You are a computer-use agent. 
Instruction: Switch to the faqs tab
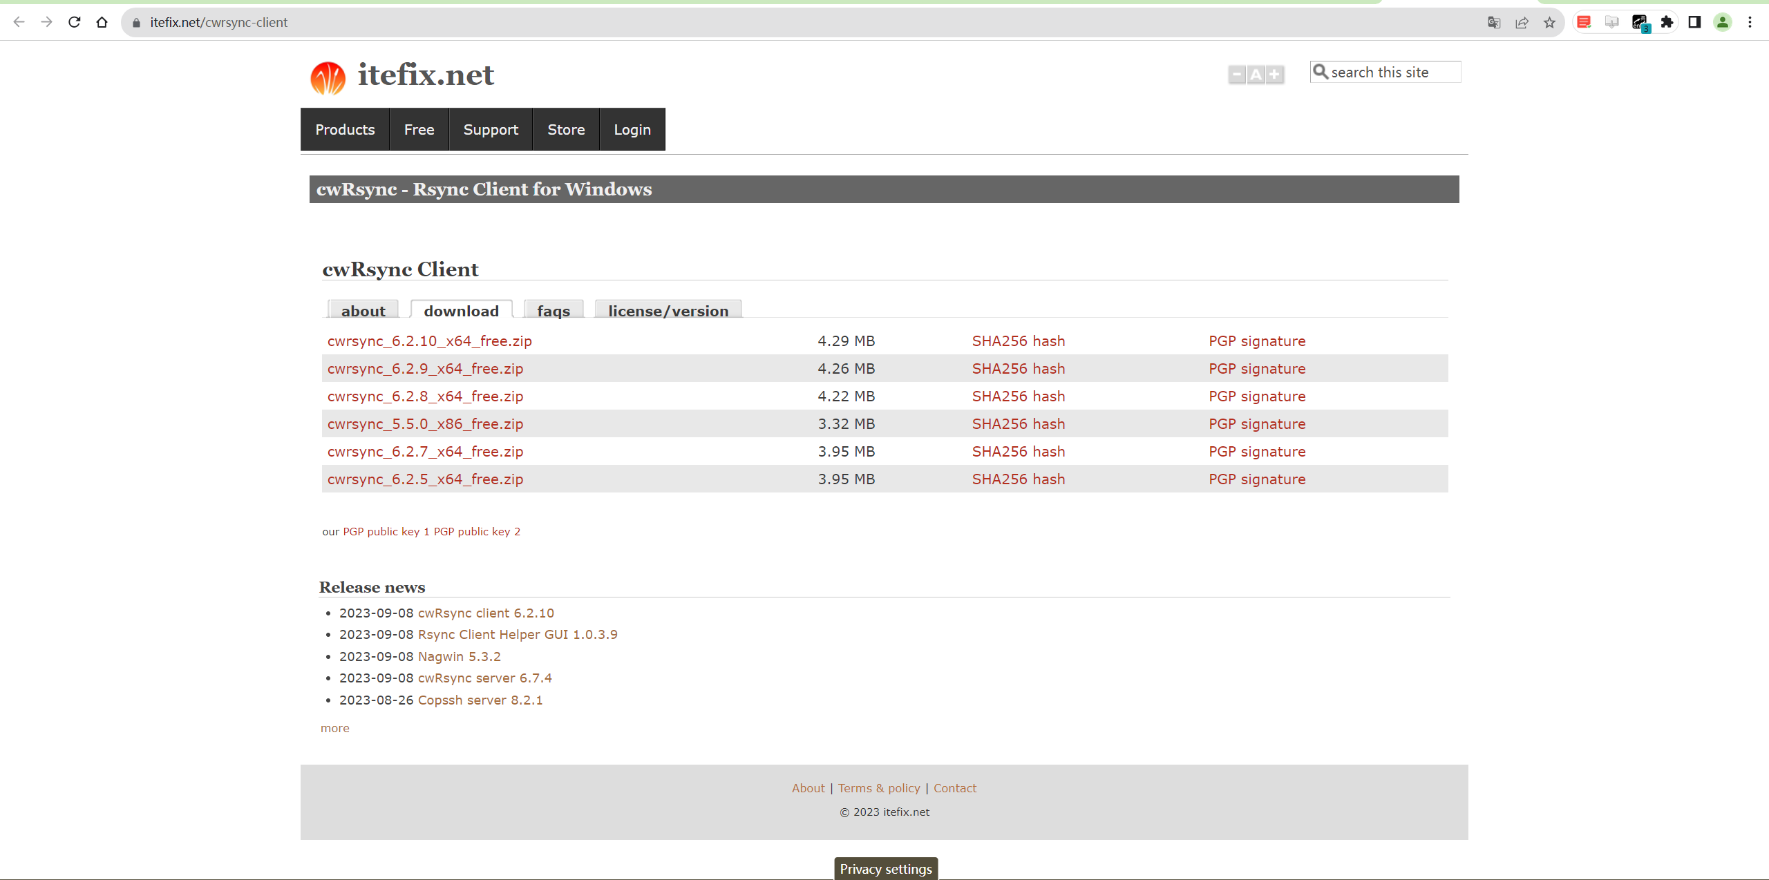click(x=554, y=311)
